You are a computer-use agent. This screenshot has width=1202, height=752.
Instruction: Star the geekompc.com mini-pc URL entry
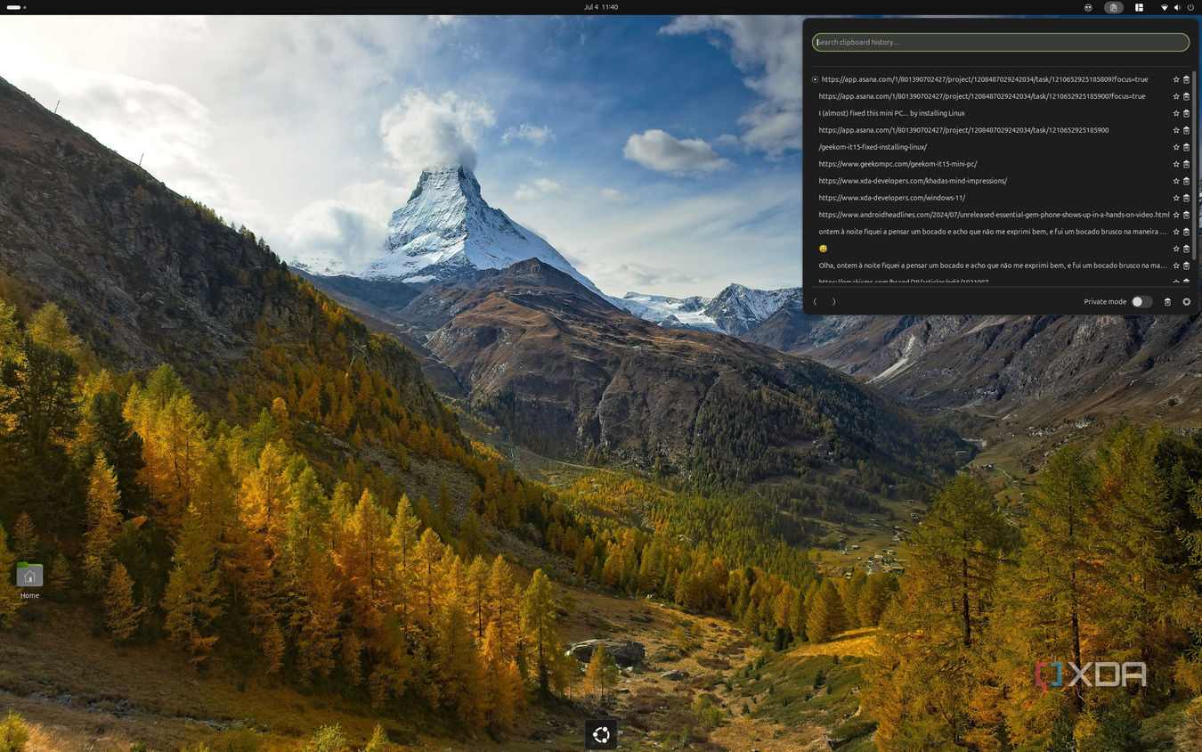1175,164
